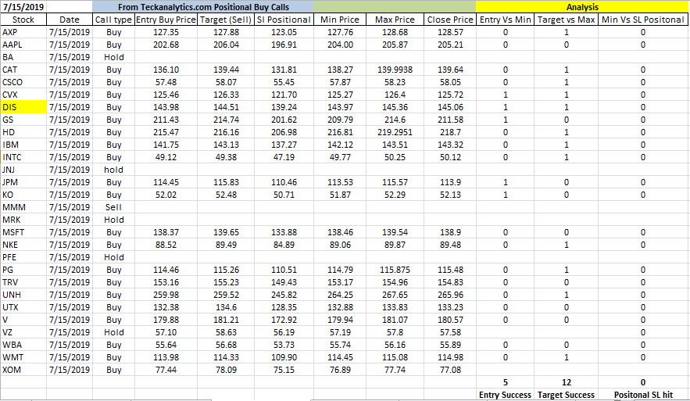Click the V stock cell
The image size is (690, 401).
click(23, 320)
